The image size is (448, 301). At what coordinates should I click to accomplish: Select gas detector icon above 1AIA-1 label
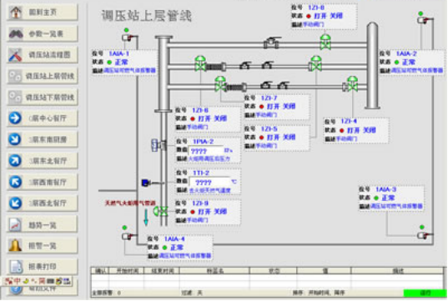128,38
